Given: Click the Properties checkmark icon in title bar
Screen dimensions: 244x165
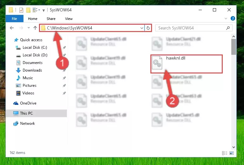Looking at the screenshot, I should click(21, 10).
